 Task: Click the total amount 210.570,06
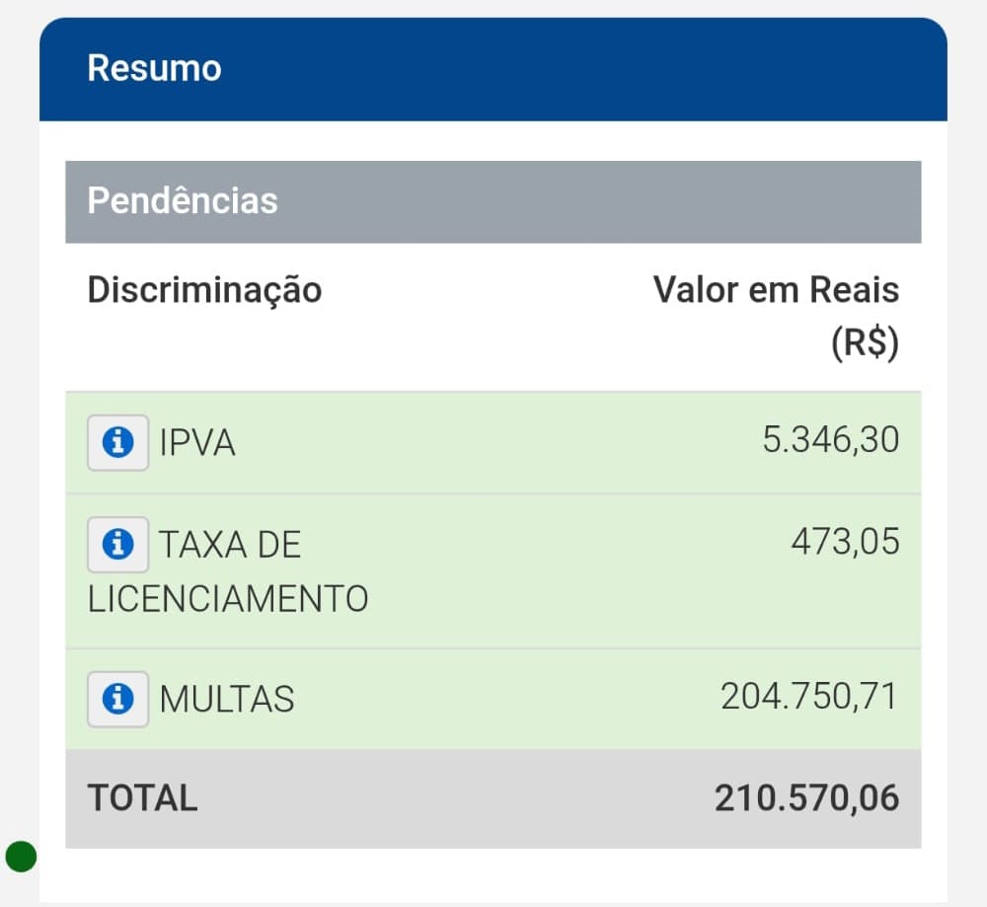tap(806, 798)
